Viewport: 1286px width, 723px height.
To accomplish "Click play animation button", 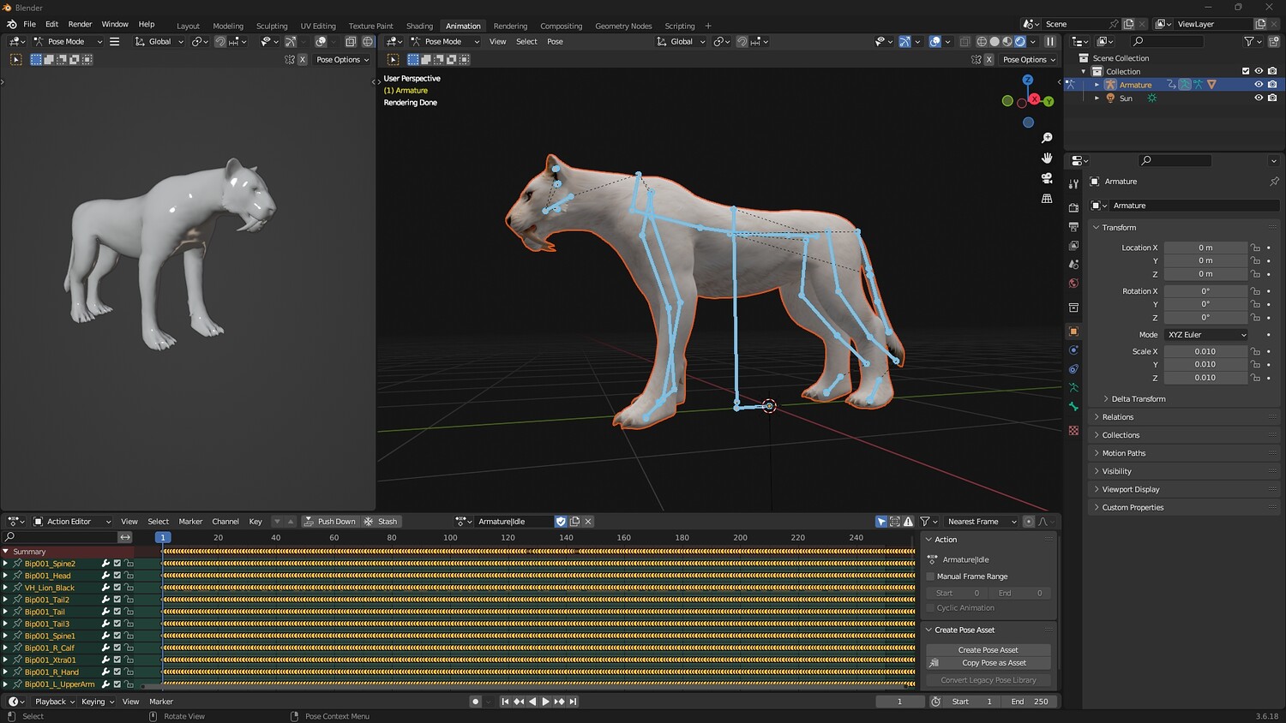I will pos(545,702).
